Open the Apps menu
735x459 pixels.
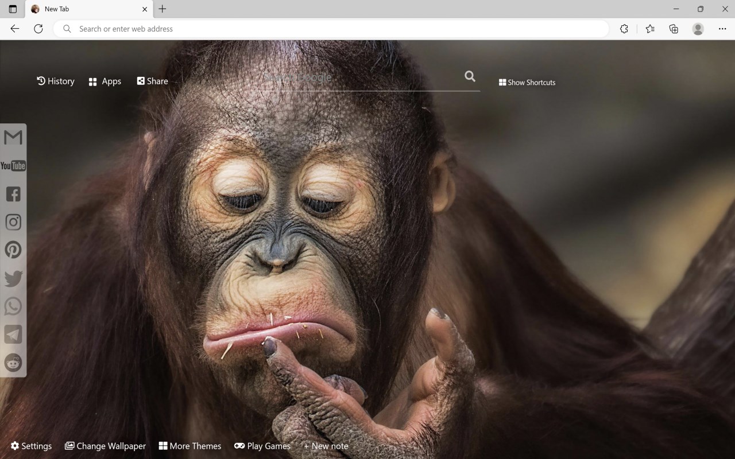[x=105, y=81]
